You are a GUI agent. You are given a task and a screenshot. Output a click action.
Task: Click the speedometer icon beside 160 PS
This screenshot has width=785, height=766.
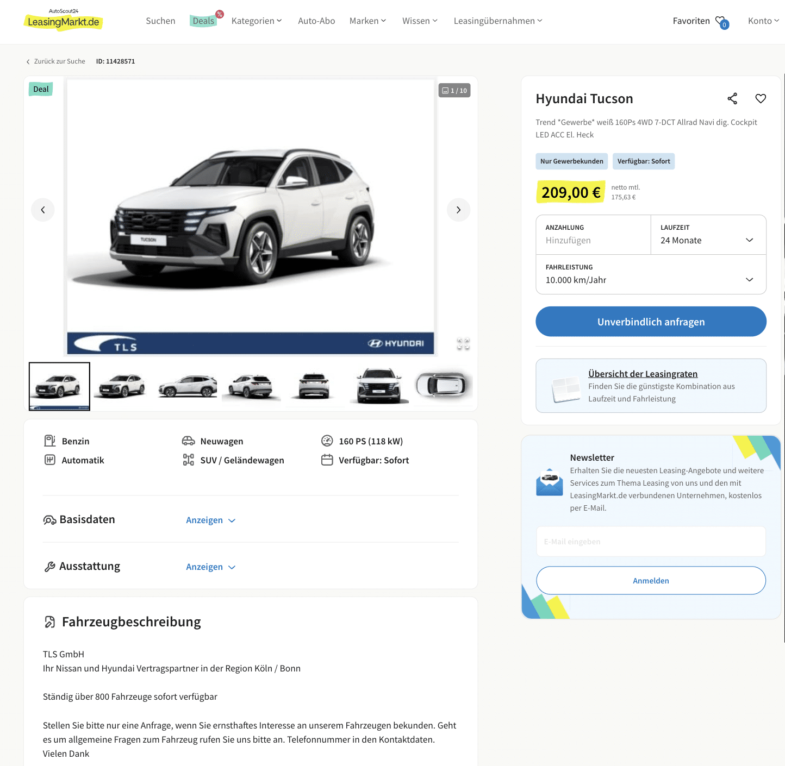pyautogui.click(x=327, y=441)
